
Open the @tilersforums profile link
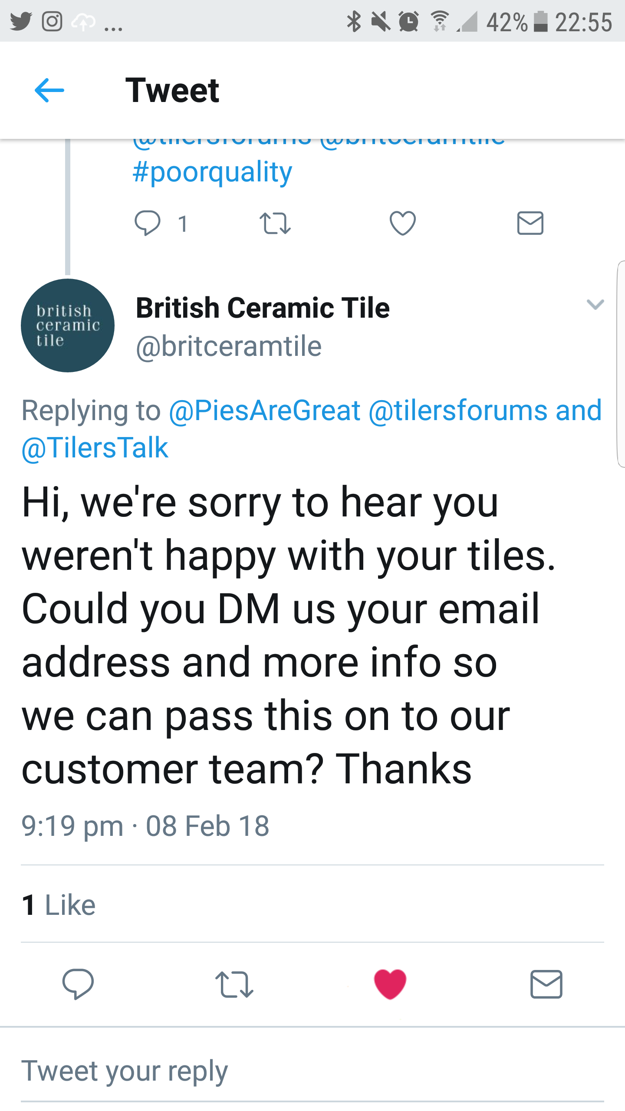click(x=458, y=410)
